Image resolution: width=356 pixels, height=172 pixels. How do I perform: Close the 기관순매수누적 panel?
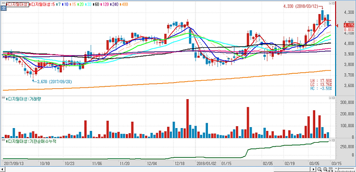coord(334,140)
